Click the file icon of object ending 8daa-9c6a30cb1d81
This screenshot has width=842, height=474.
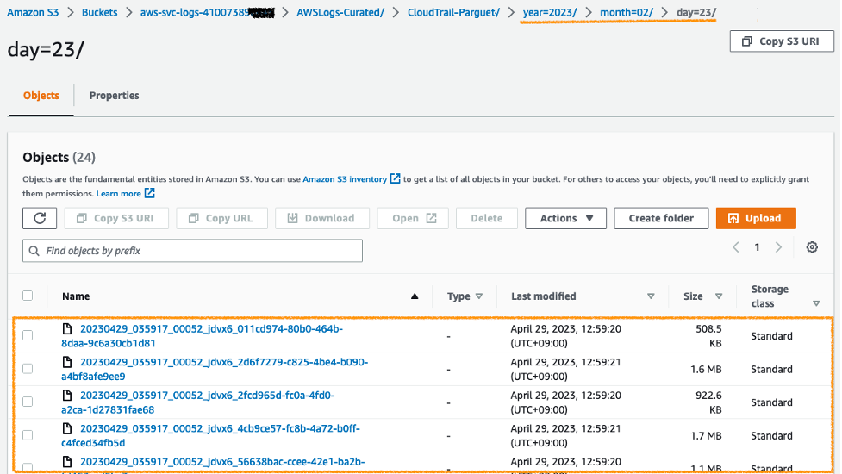(x=67, y=328)
